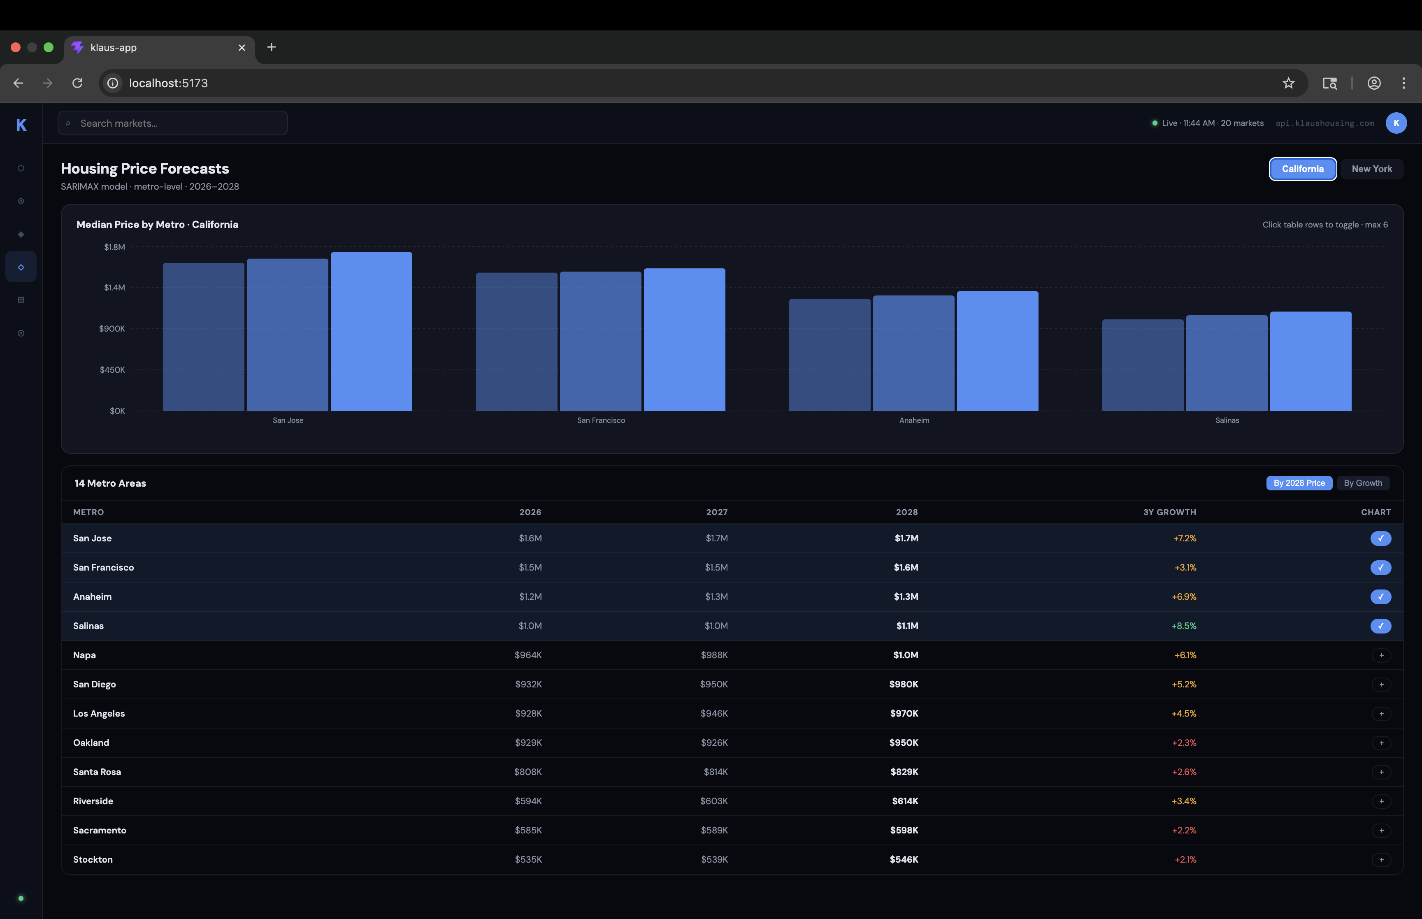Viewport: 1422px width, 919px height.
Task: Bookmark this page with the star icon
Action: pyautogui.click(x=1288, y=83)
